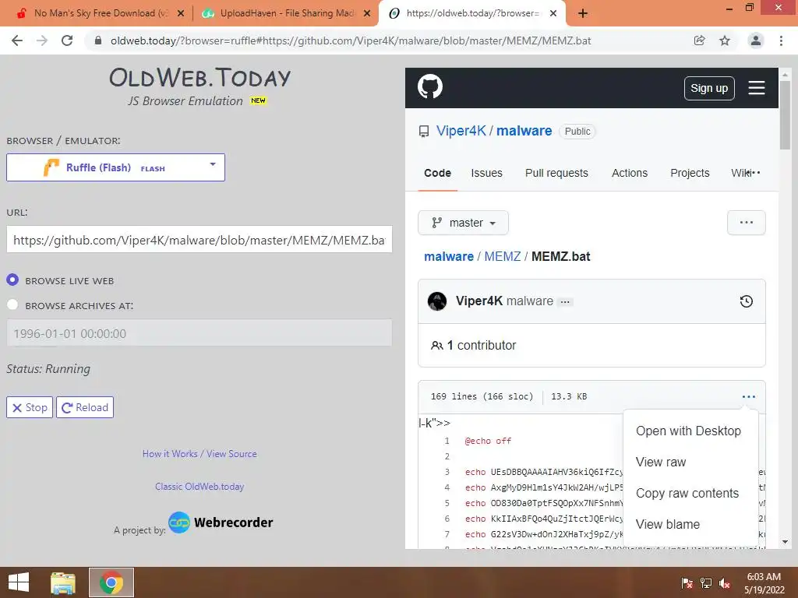The image size is (798, 598).
Task: Choose View blame menu item
Action: [x=668, y=524]
